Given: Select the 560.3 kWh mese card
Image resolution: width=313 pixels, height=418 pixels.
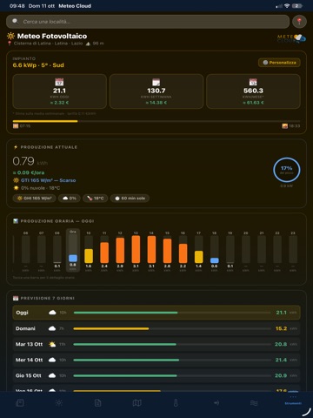Looking at the screenshot, I should click(253, 91).
